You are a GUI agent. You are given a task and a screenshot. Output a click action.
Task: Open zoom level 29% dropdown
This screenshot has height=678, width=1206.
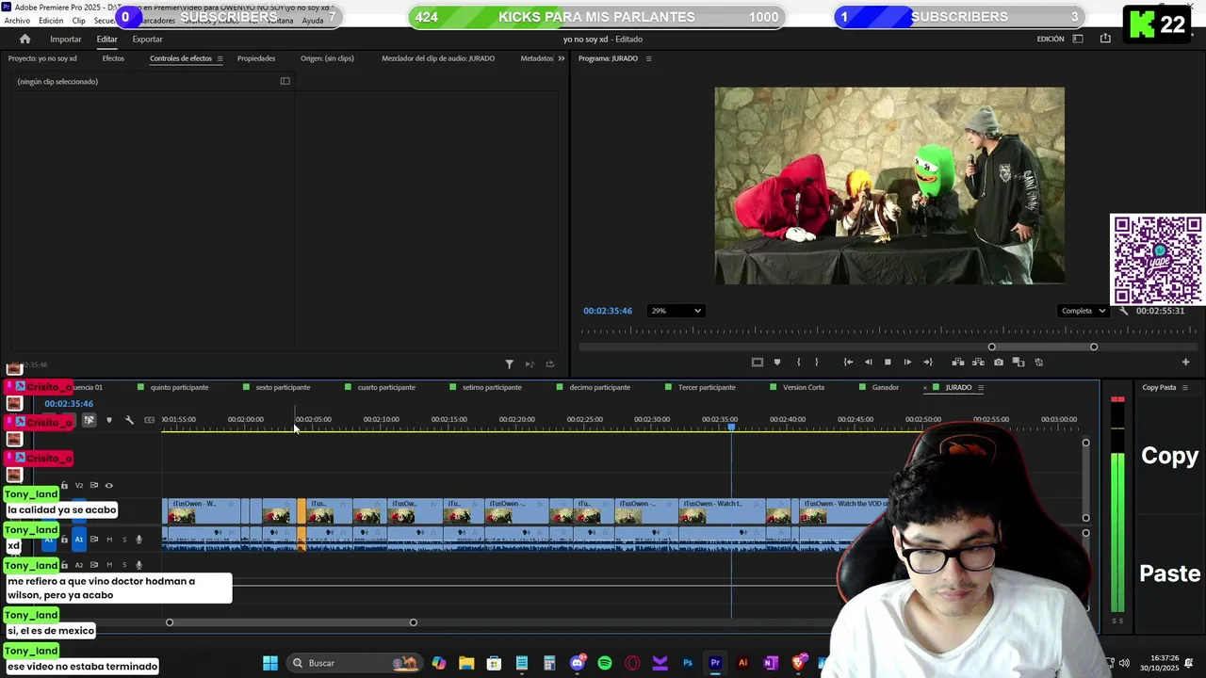pos(676,311)
